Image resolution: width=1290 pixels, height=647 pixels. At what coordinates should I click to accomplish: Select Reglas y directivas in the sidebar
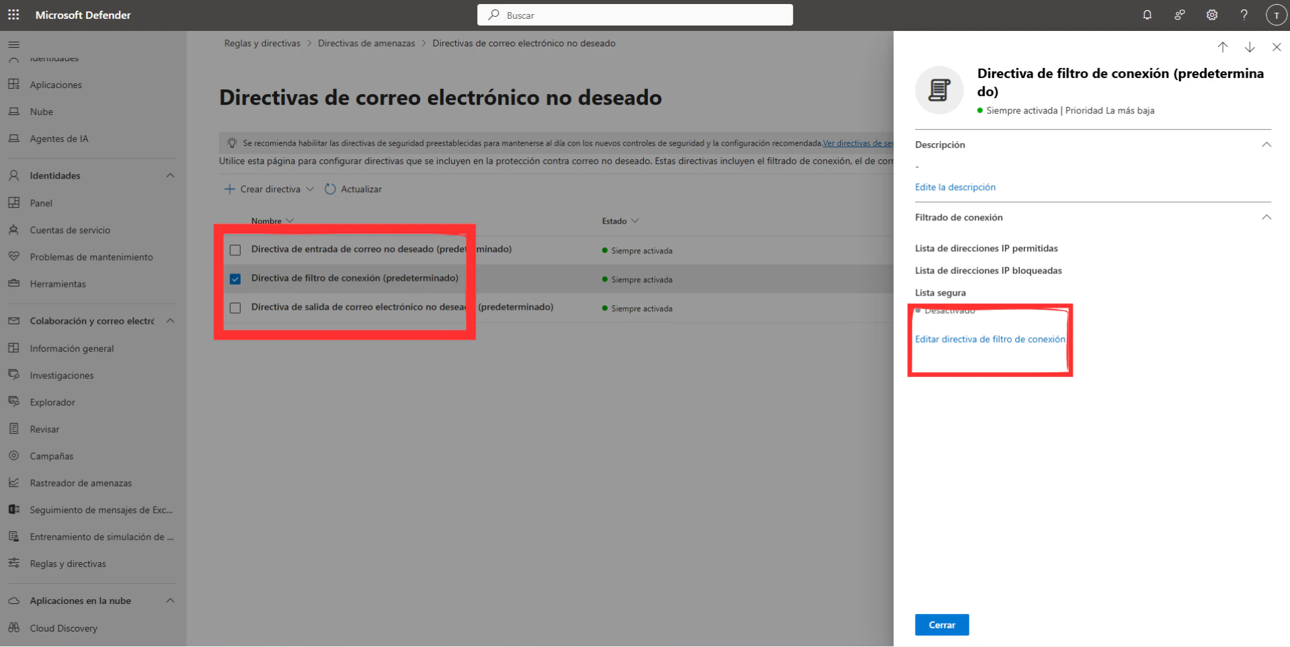pos(67,563)
